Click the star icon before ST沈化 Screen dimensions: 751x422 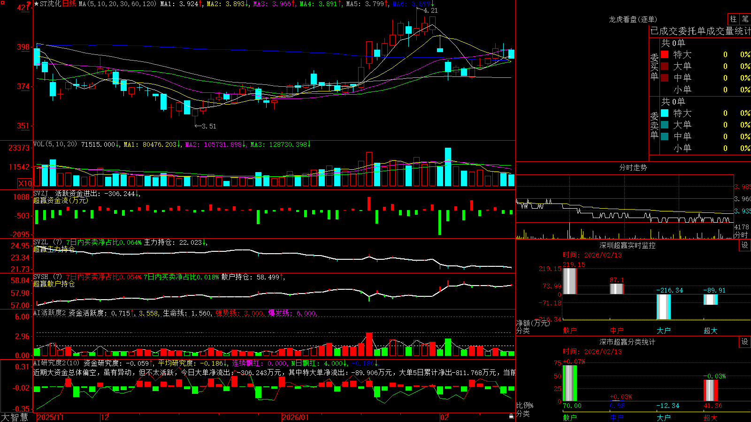click(37, 4)
